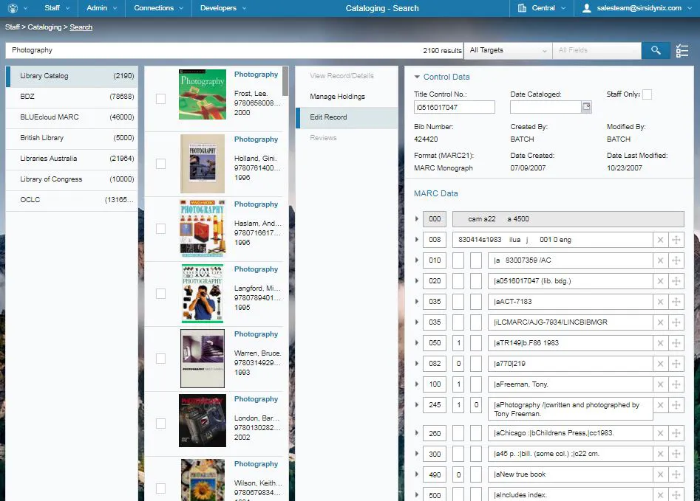Collapse the Control Data section
The width and height of the screenshot is (700, 501).
(x=417, y=77)
